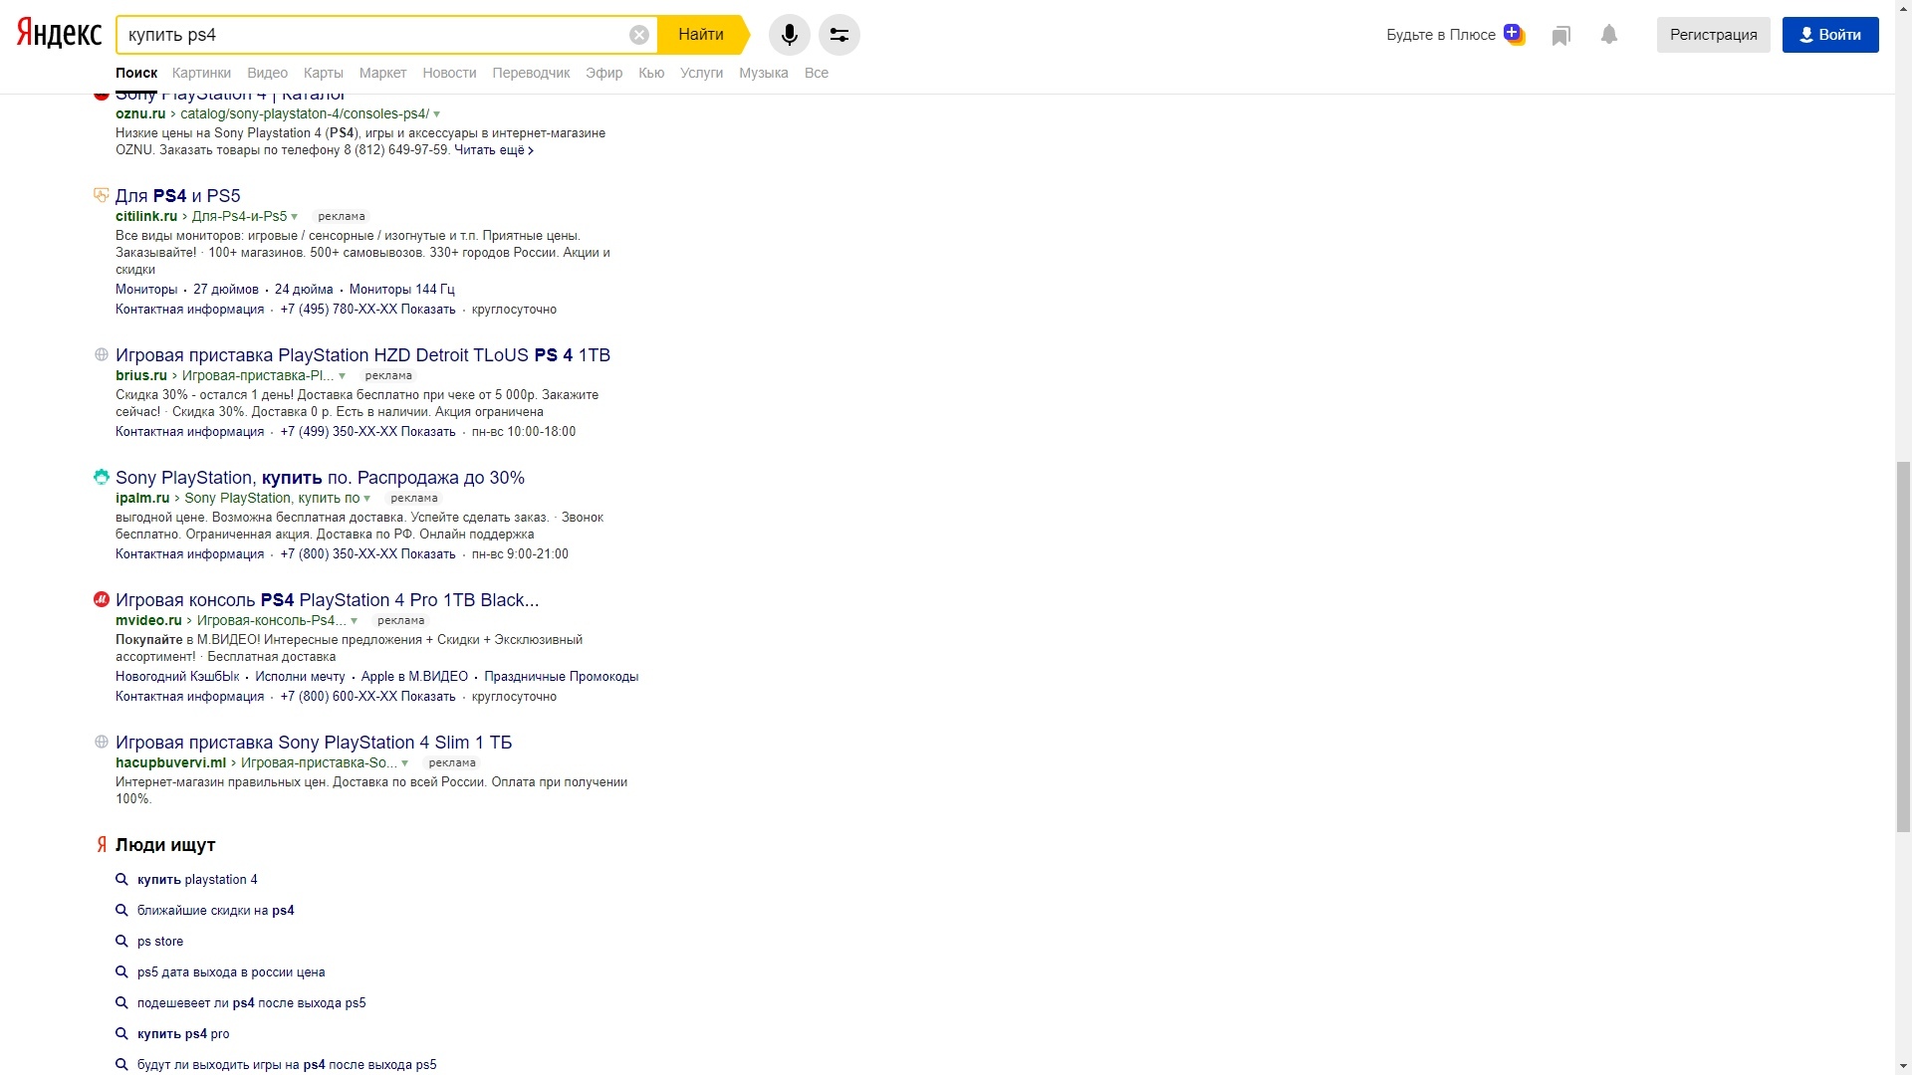The height and width of the screenshot is (1075, 1912).
Task: Click the Найти search button
Action: (701, 35)
